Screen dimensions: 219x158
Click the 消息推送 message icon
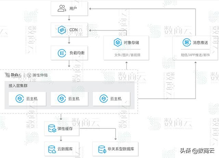click(x=186, y=42)
